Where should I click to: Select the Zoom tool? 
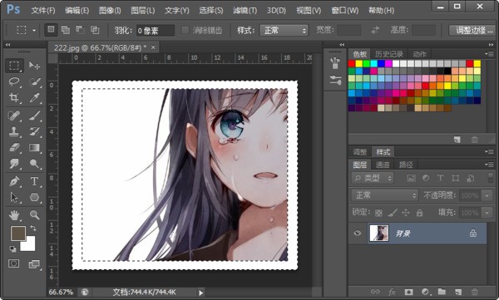coord(34,215)
